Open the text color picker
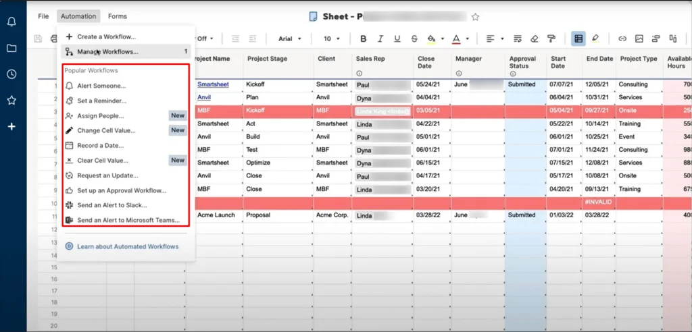Viewport: 692px width, 332px height. [x=460, y=39]
